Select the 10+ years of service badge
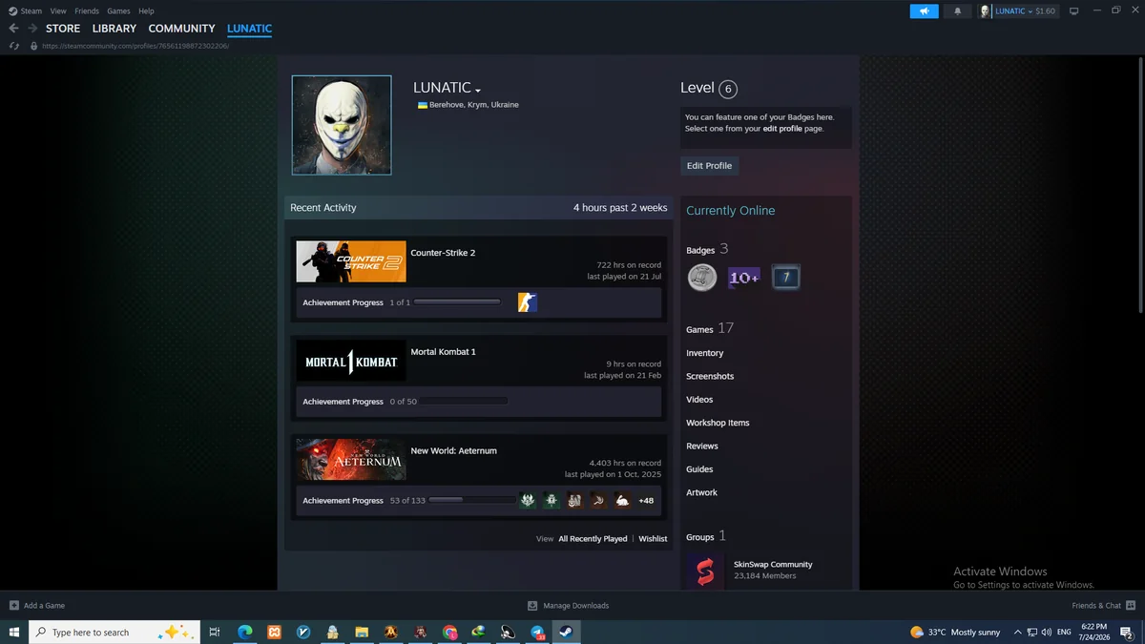 coord(744,278)
